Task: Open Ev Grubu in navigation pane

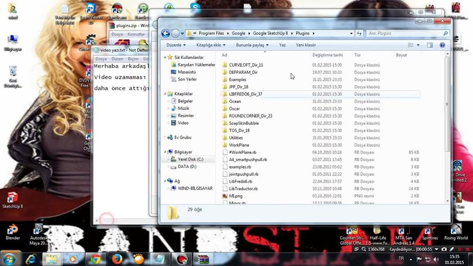Action: [182, 138]
